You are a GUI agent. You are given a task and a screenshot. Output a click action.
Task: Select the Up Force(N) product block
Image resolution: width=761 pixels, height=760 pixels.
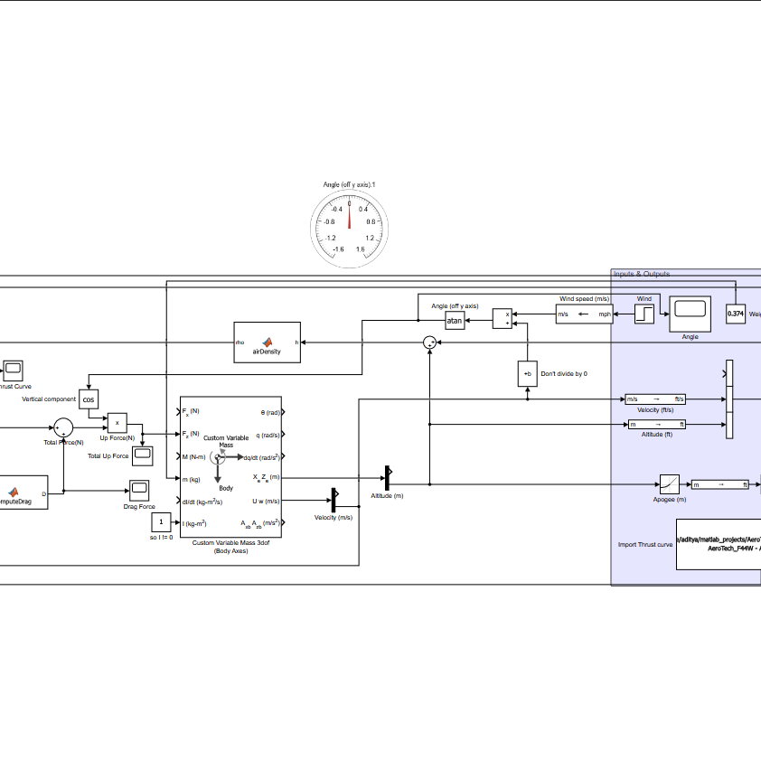117,423
